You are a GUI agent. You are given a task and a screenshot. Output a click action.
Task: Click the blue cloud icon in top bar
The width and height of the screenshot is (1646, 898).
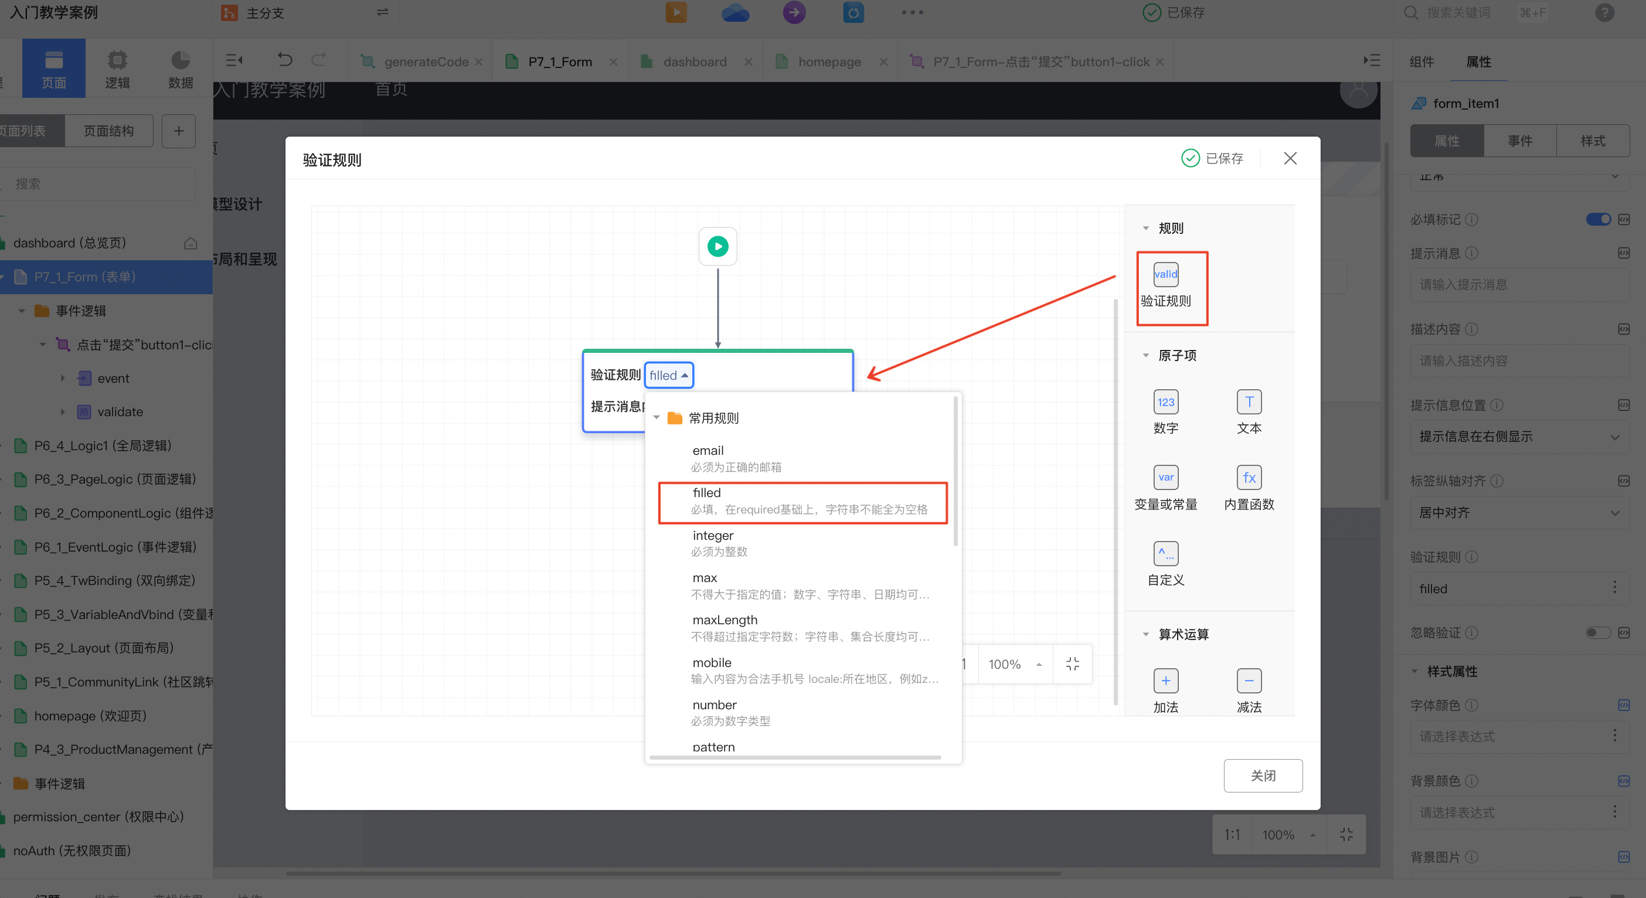736,12
